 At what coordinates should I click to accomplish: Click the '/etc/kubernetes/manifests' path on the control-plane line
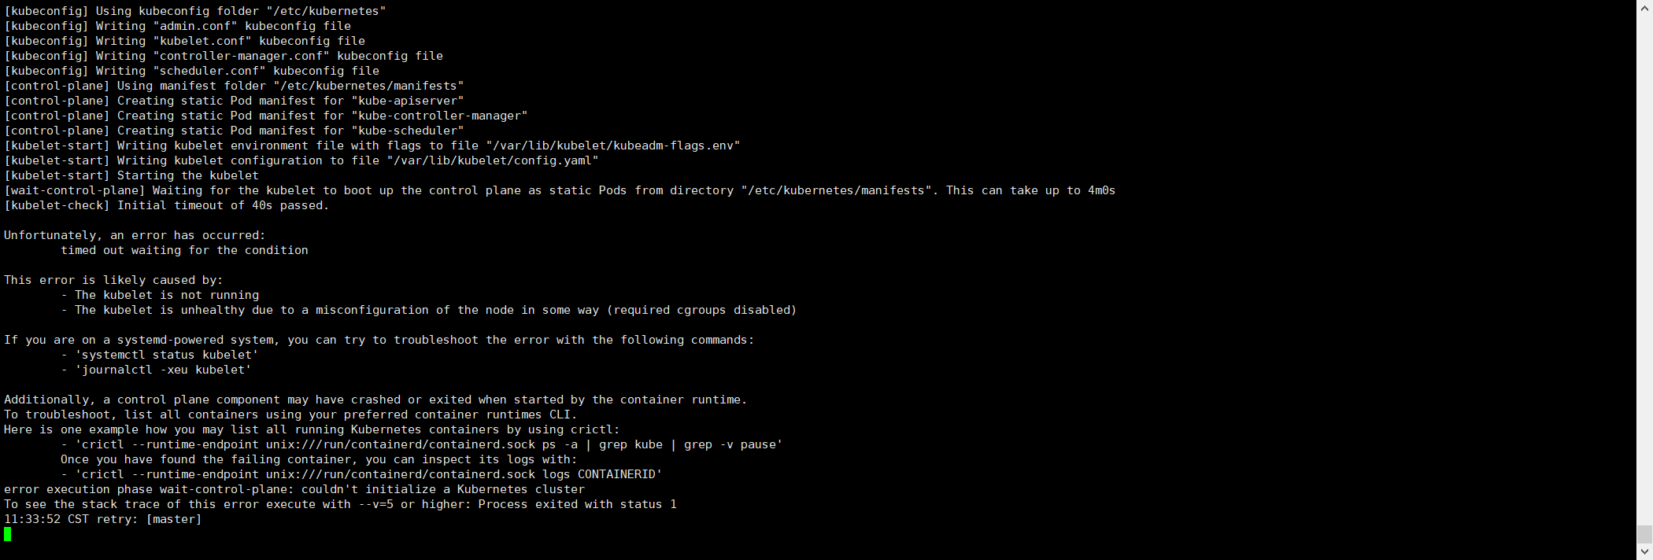pyautogui.click(x=368, y=86)
